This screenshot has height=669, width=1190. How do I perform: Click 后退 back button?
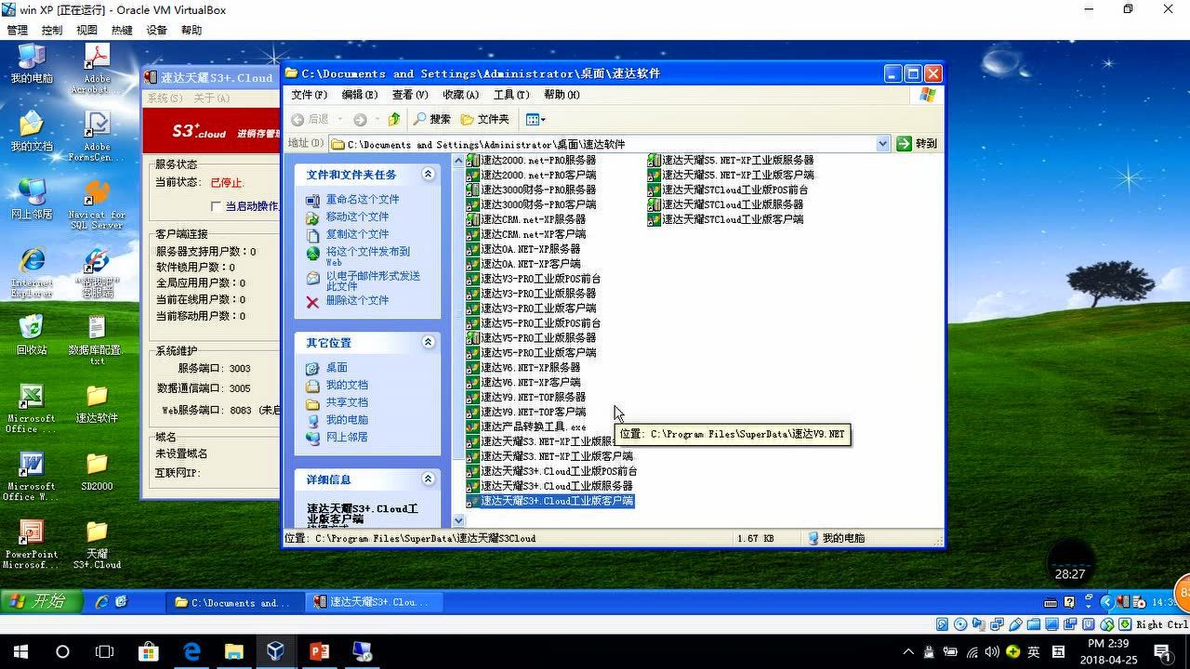click(x=311, y=119)
